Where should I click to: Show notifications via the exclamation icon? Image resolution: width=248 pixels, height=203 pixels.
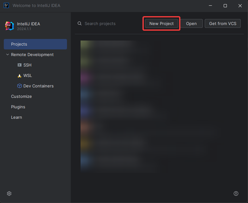coord(236,193)
